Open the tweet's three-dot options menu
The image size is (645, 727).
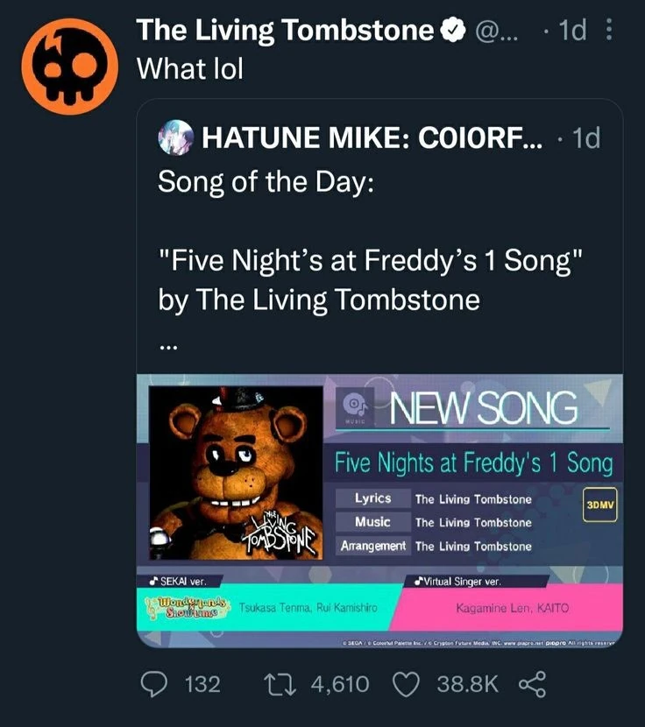[611, 32]
